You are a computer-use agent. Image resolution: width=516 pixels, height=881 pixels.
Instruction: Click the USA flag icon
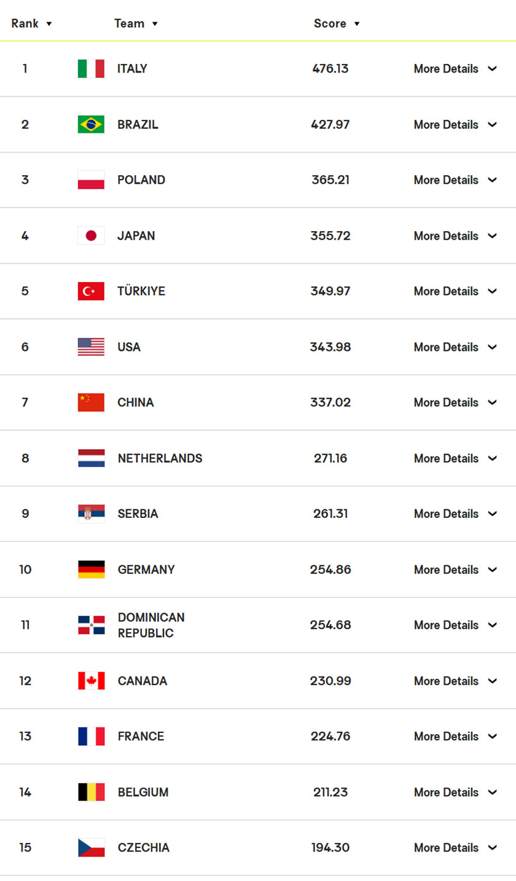pos(91,347)
